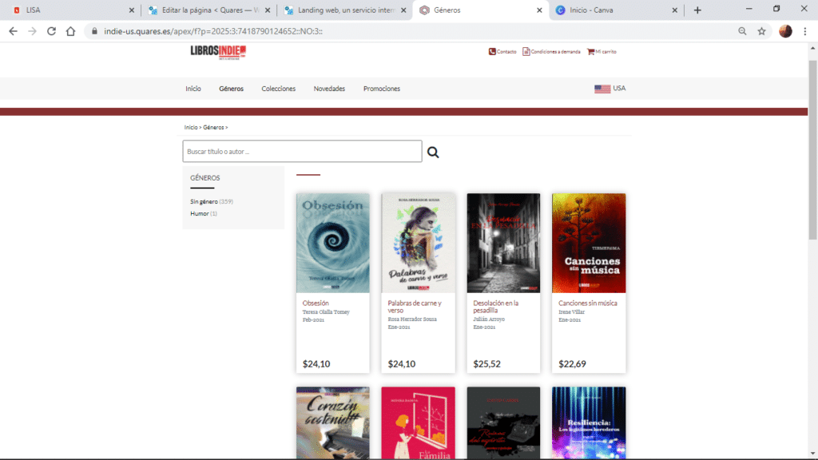Filter by Humor category
Viewport: 818px width, 460px height.
pyautogui.click(x=199, y=213)
